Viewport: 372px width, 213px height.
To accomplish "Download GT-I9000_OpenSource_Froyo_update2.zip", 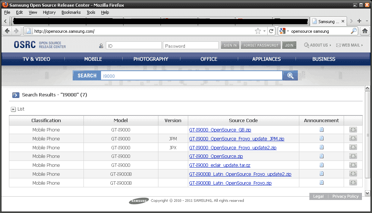I will click(233, 147).
